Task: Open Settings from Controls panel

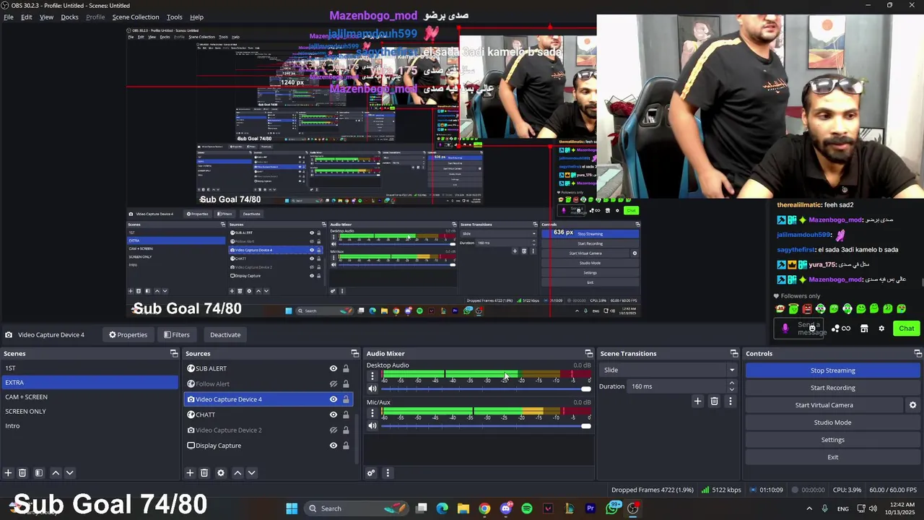Action: pyautogui.click(x=832, y=440)
